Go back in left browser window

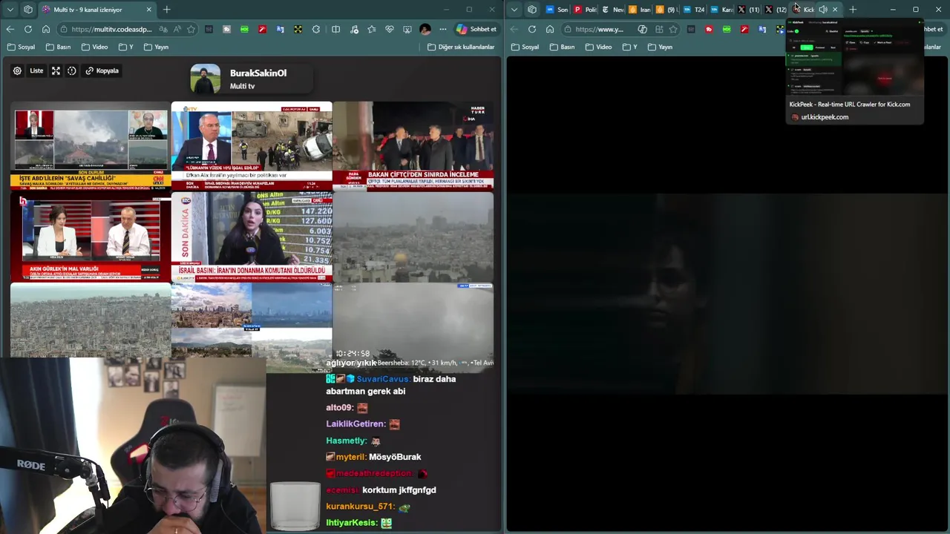coord(10,30)
